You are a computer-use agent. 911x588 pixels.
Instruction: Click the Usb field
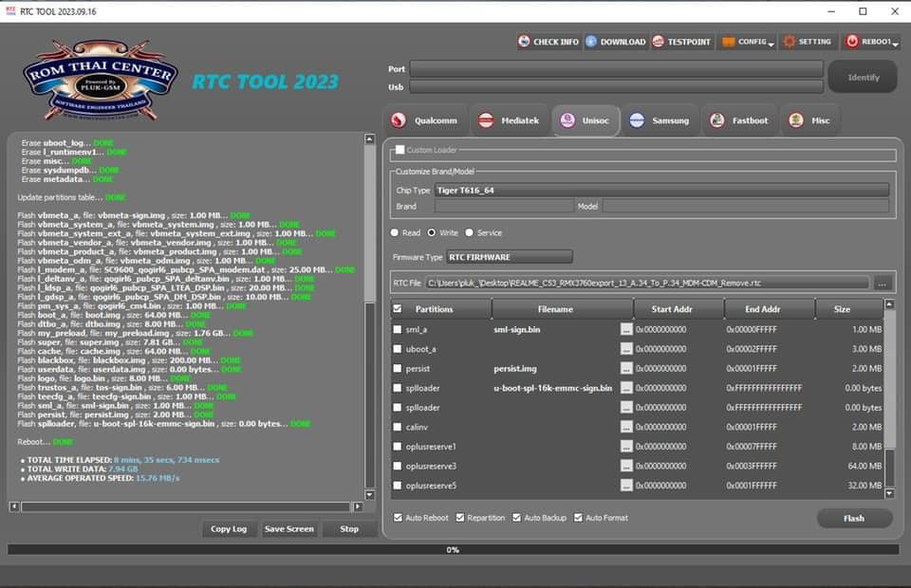tap(617, 87)
